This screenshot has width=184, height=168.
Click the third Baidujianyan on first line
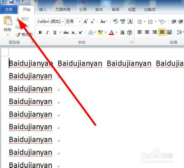(129, 63)
